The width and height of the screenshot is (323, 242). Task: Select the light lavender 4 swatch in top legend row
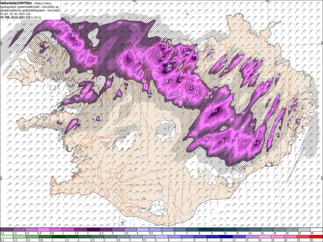tap(142, 230)
